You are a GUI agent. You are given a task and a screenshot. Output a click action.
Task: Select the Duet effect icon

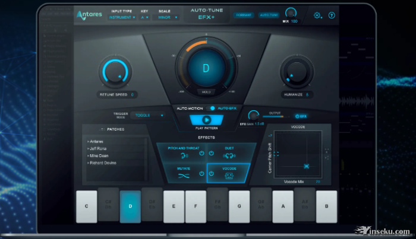click(x=228, y=156)
